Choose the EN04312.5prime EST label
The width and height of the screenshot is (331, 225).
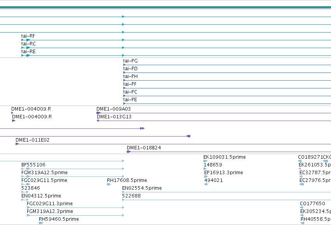coord(41,196)
